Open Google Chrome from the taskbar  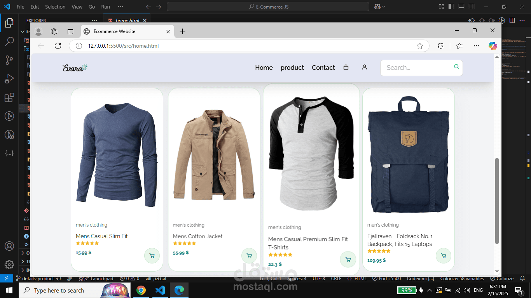click(141, 290)
